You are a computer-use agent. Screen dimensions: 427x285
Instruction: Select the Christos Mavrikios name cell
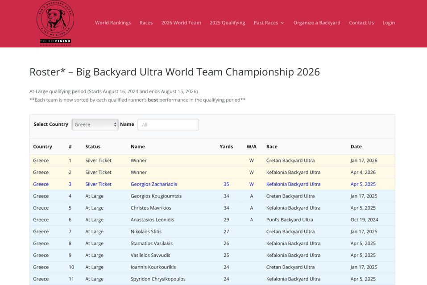coord(151,208)
